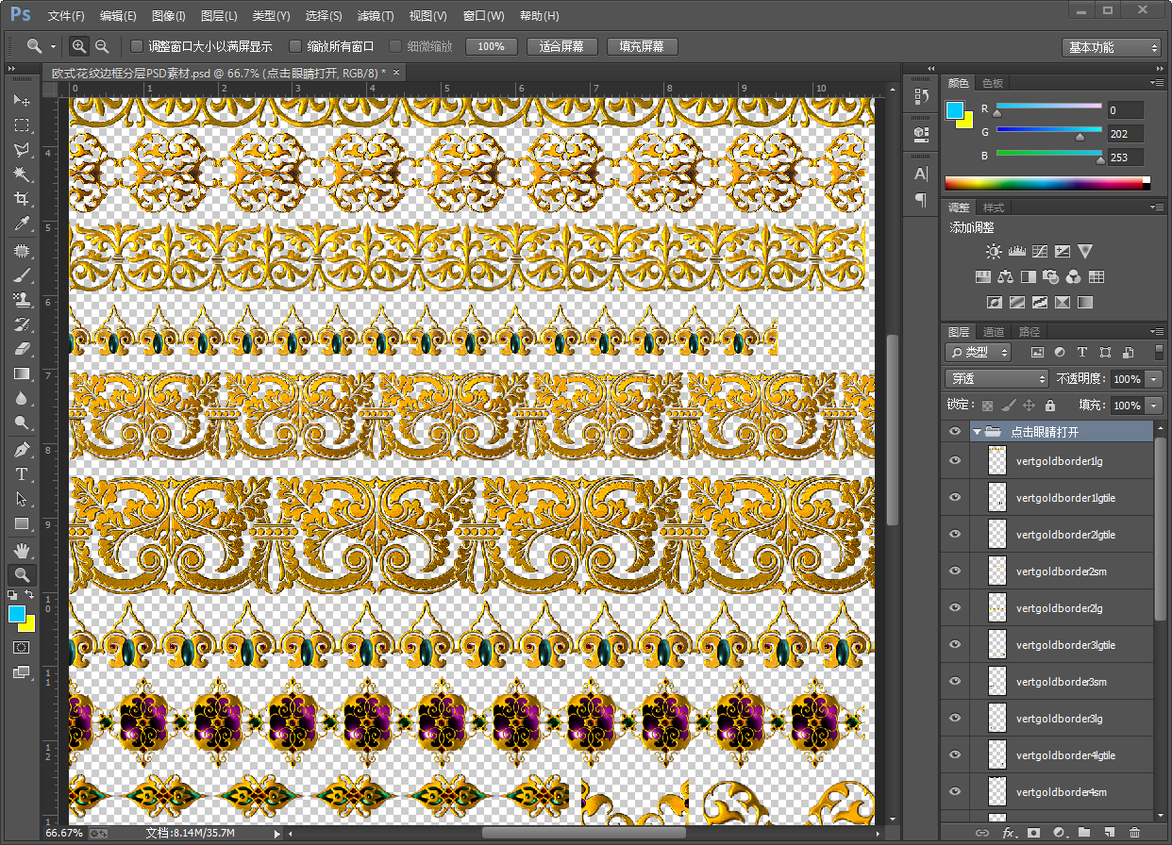The image size is (1172, 845).
Task: Click the zoom out magnifier icon
Action: tap(102, 46)
